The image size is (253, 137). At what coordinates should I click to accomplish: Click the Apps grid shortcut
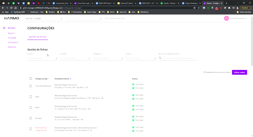point(5,12)
